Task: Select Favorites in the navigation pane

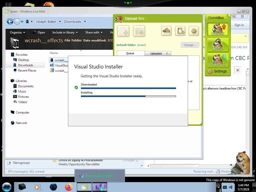Action: pos(19,55)
